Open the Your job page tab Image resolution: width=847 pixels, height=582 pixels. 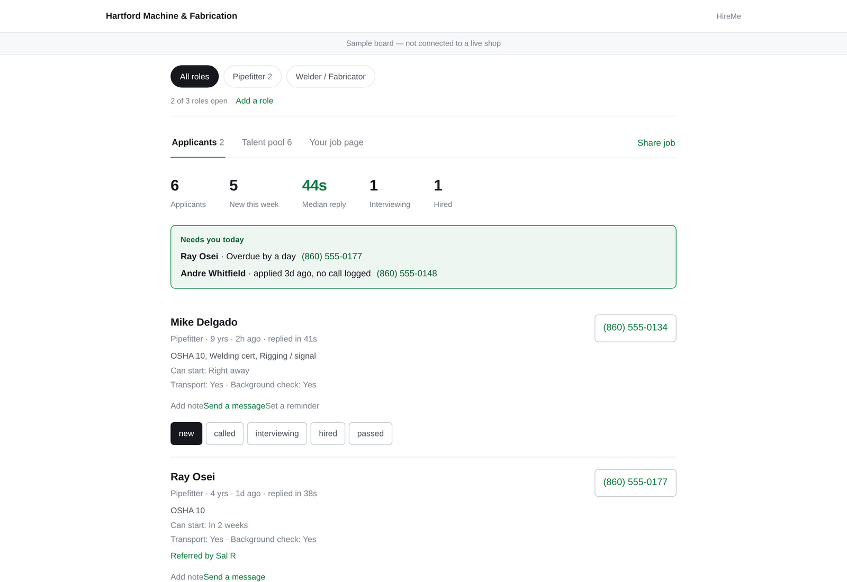point(337,142)
